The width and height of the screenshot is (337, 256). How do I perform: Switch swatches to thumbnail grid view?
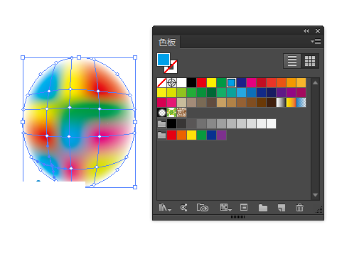pos(310,61)
